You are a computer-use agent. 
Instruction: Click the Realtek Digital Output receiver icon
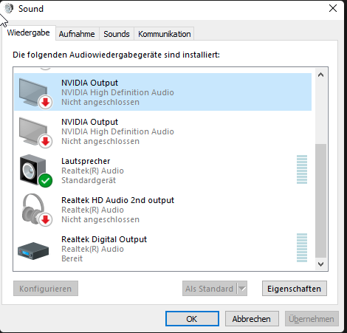pyautogui.click(x=33, y=251)
